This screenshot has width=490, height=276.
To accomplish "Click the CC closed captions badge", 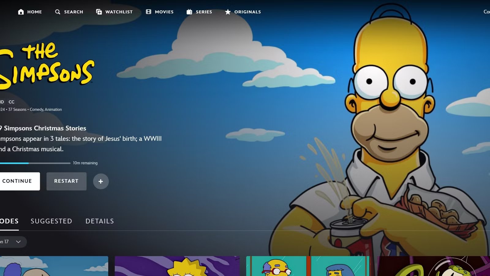I will (11, 102).
